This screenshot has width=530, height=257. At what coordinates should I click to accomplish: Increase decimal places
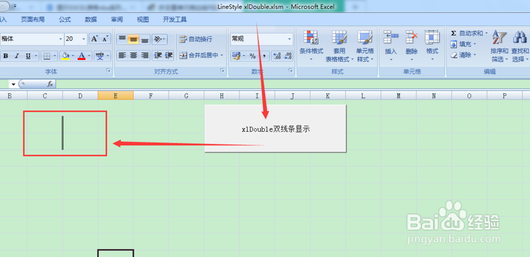coord(277,56)
